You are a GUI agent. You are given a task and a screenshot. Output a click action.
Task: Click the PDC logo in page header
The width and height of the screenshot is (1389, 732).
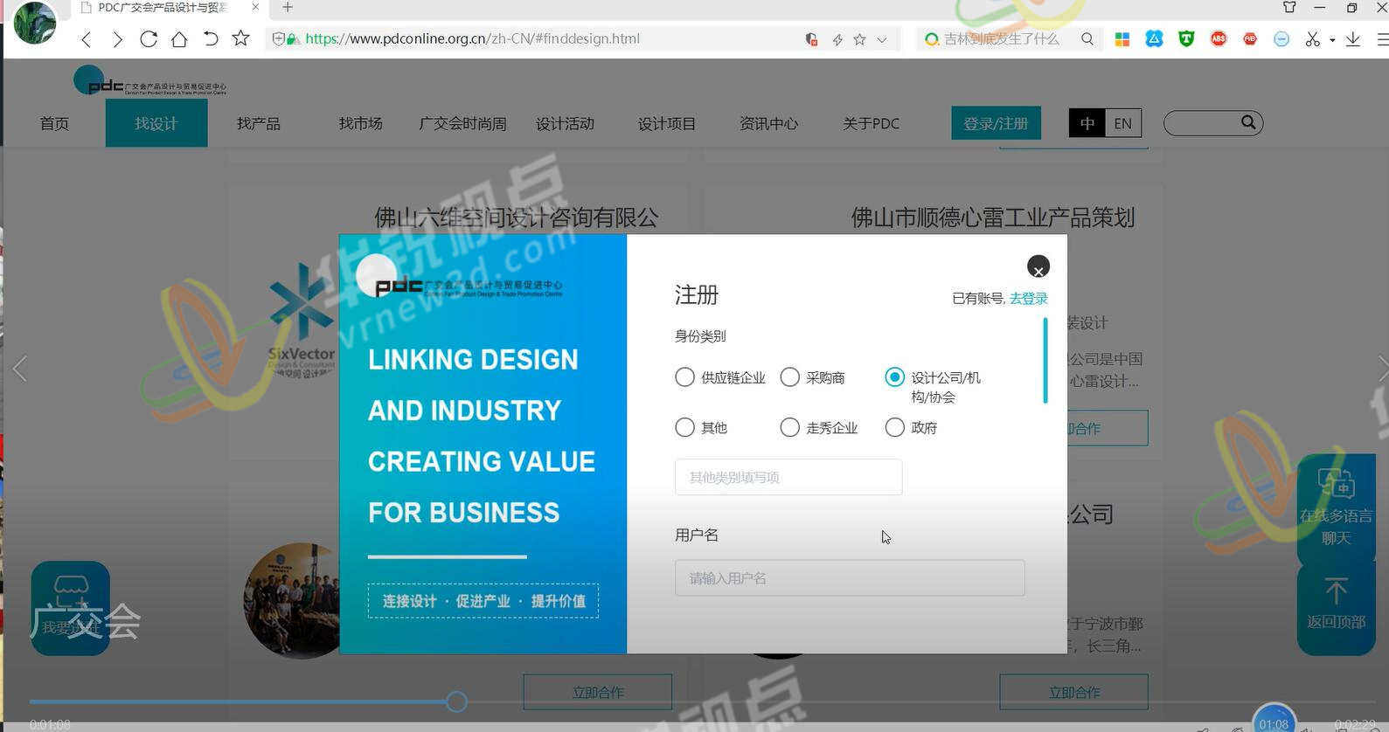150,81
